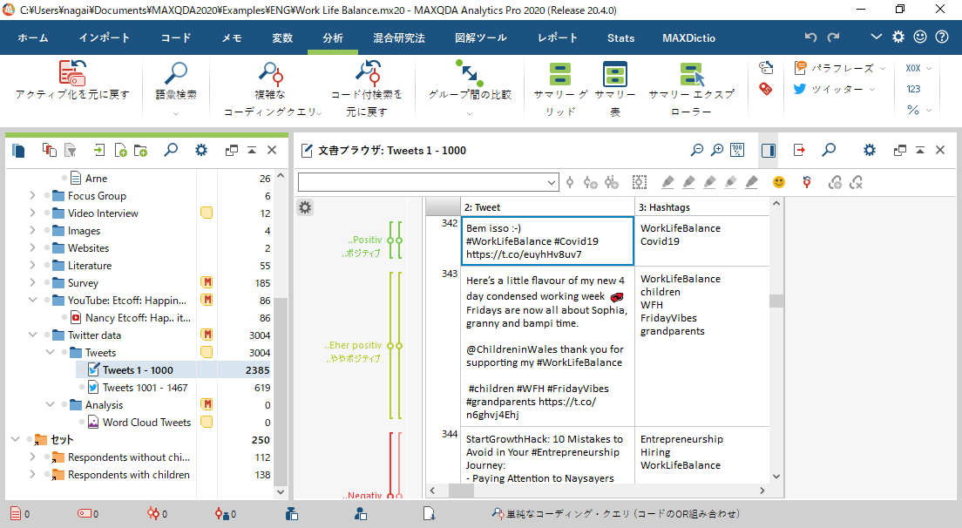The image size is (962, 528).
Task: Click the simple coding query status text
Action: coord(623,514)
